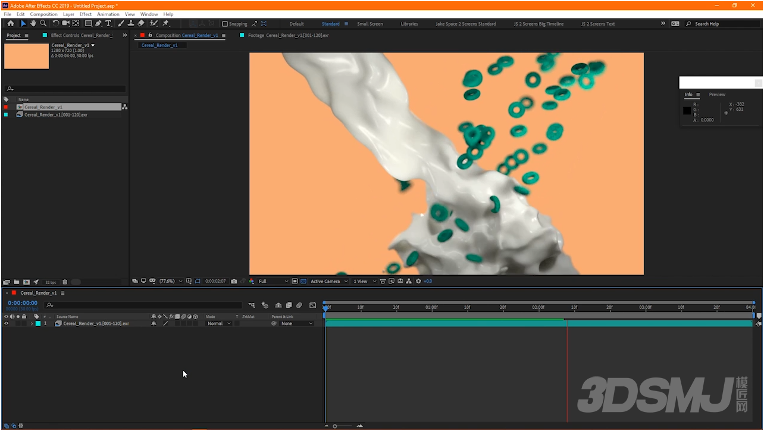Click the trash delete icon in Project panel

65,282
